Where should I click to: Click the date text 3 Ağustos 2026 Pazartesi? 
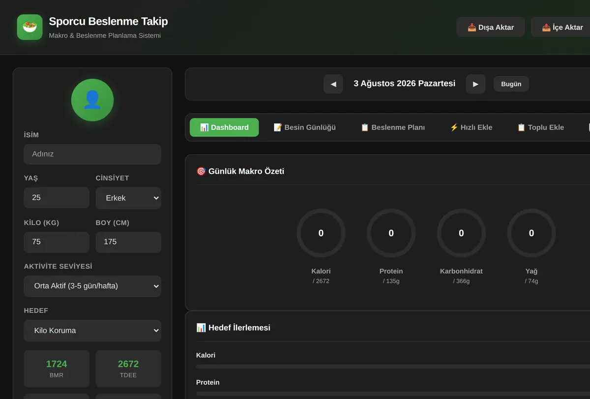coord(405,84)
